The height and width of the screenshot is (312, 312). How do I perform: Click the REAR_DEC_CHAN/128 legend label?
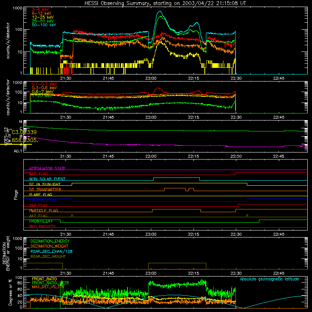tap(51, 251)
